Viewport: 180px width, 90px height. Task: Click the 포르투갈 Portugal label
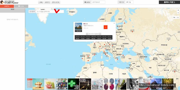pyautogui.click(x=83, y=56)
